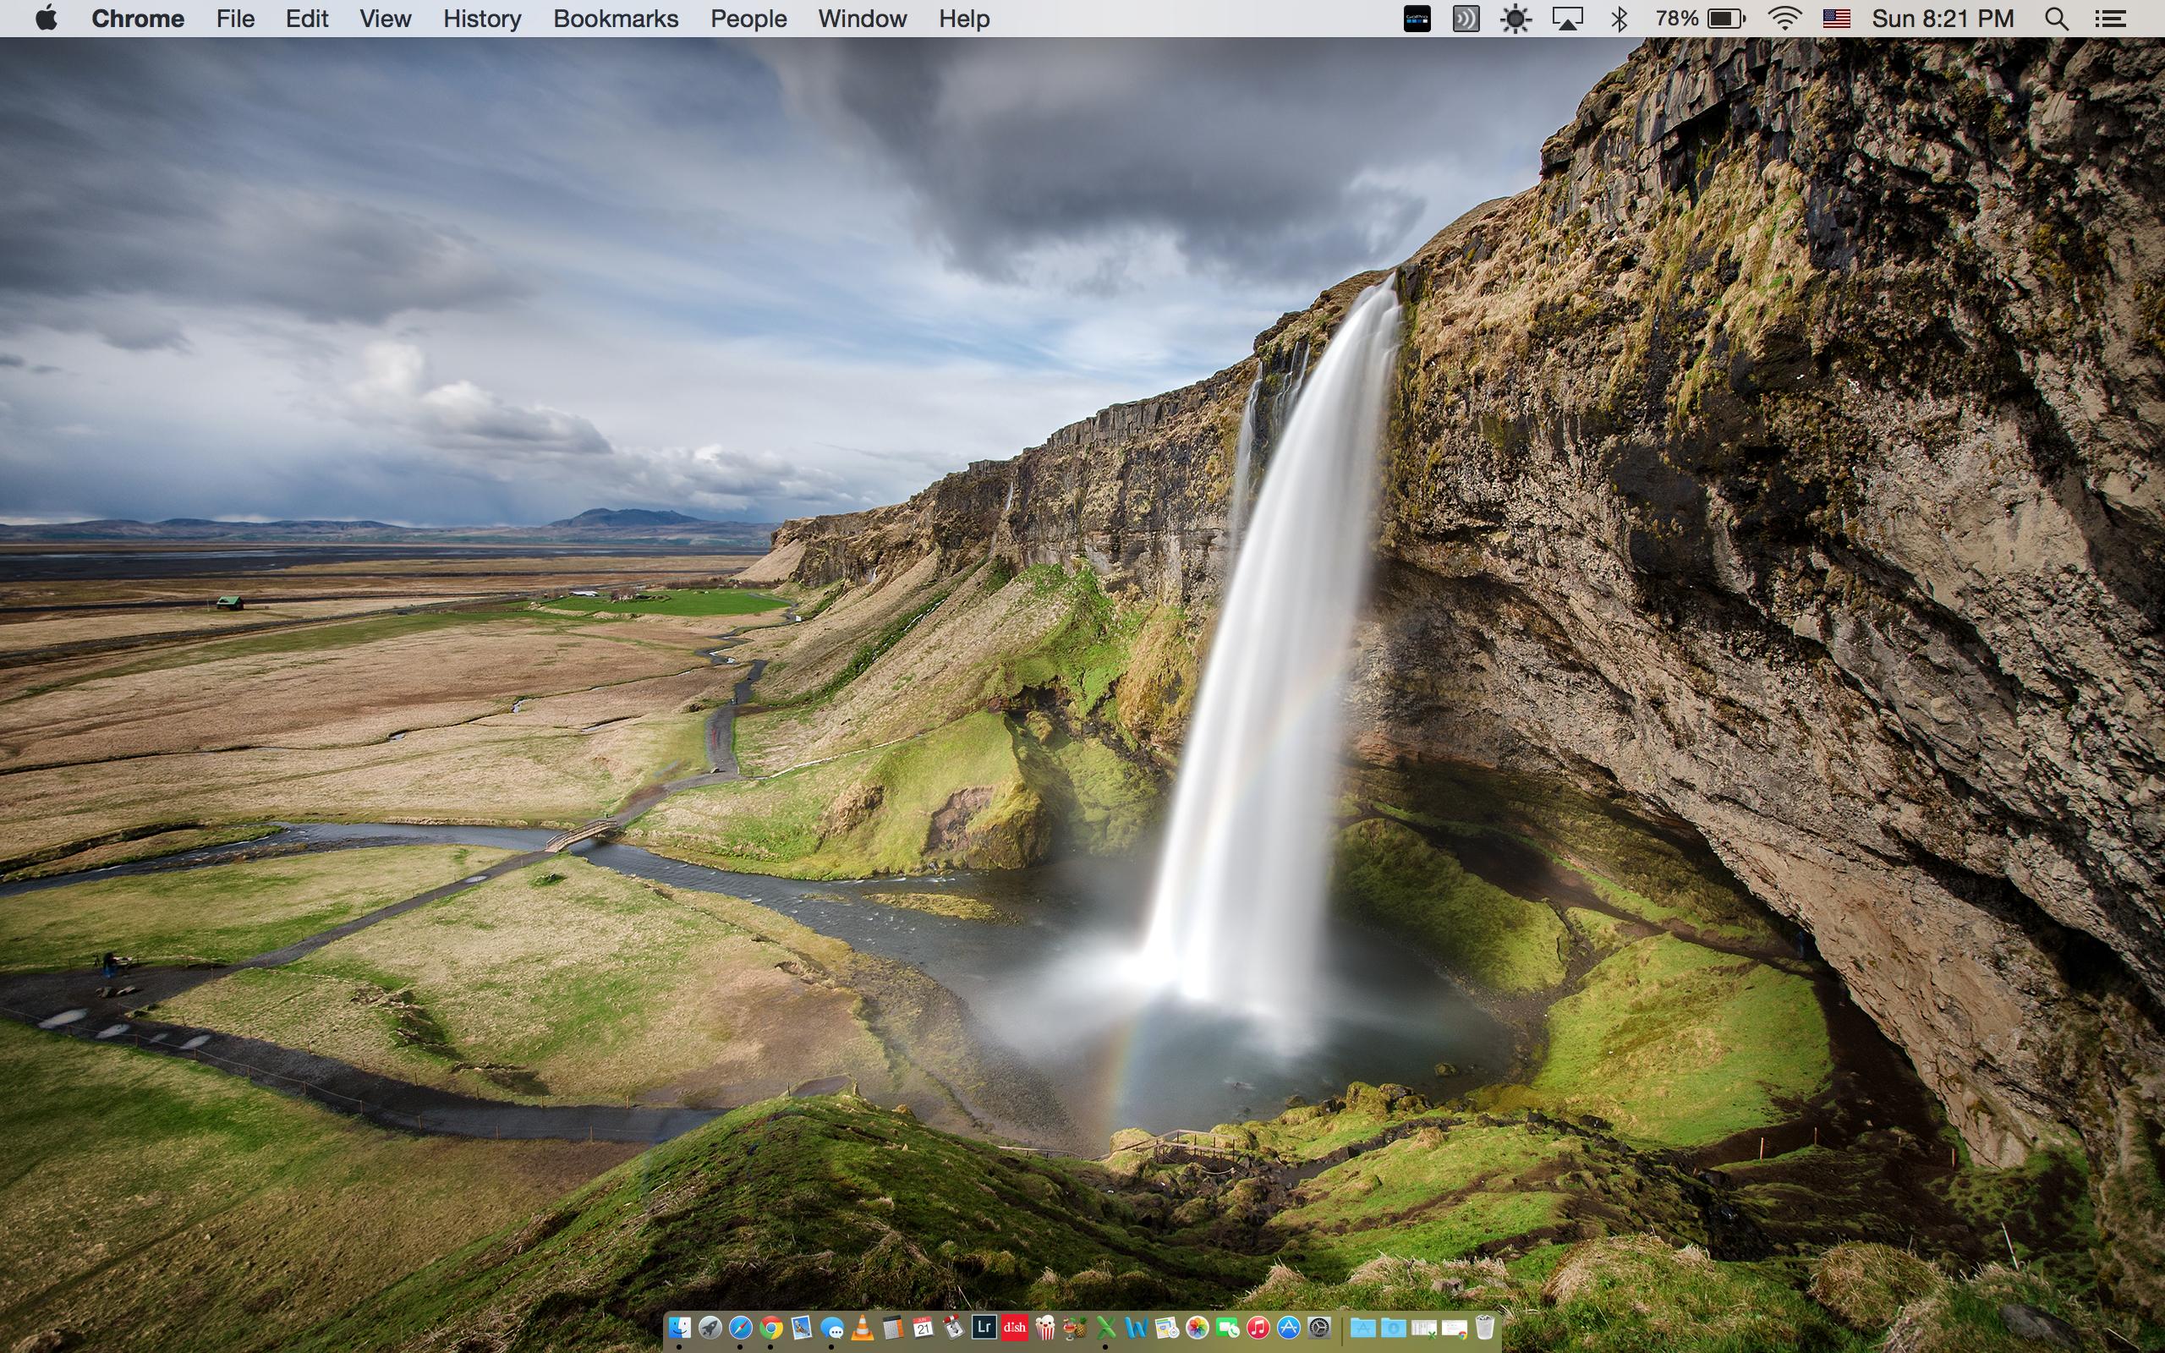Open Google Chrome from the Dock

point(770,1328)
